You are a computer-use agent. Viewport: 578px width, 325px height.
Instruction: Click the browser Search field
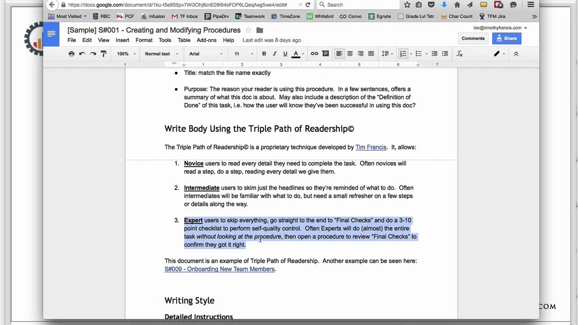point(359,5)
